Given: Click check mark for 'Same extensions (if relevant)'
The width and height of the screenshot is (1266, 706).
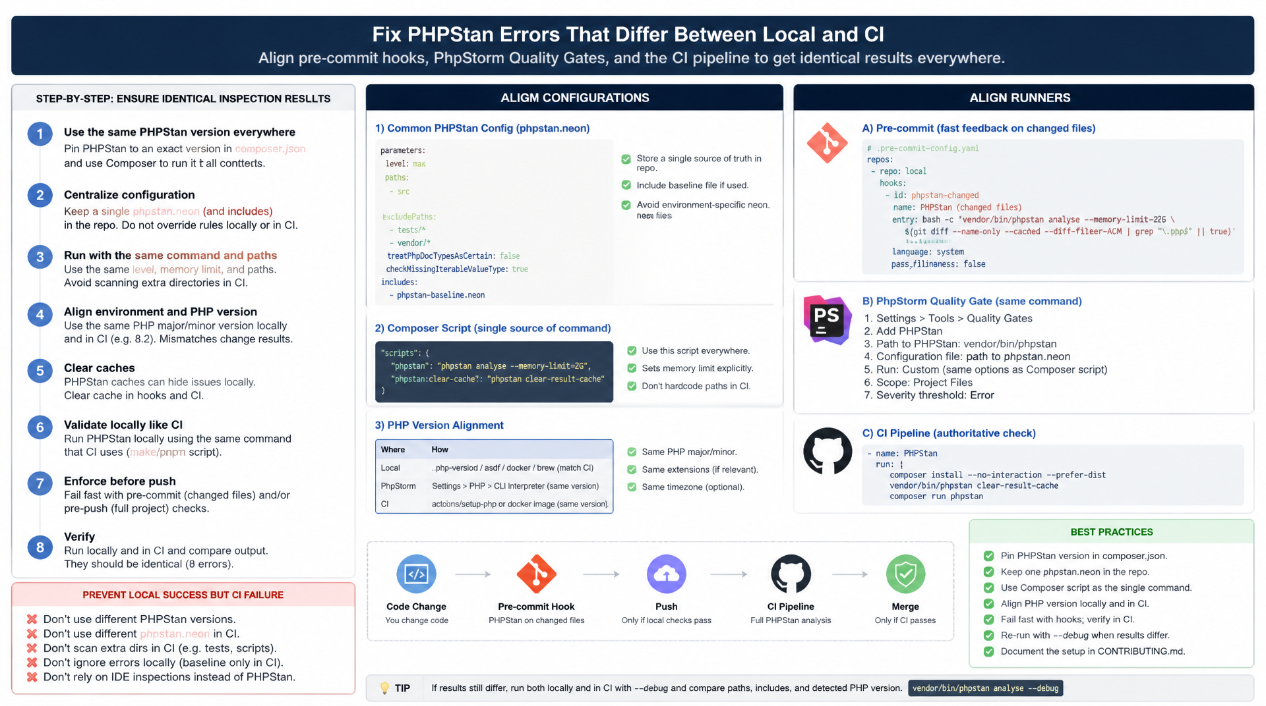Looking at the screenshot, I should (632, 470).
